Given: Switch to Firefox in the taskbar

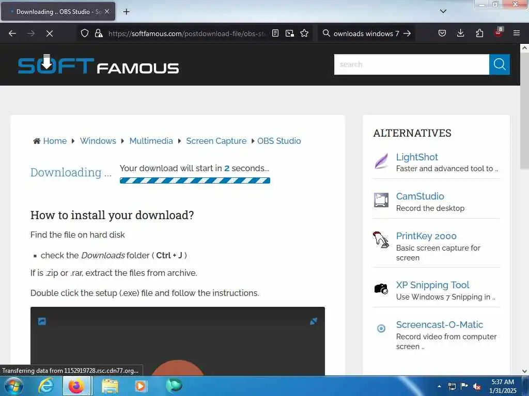Looking at the screenshot, I should tap(76, 386).
